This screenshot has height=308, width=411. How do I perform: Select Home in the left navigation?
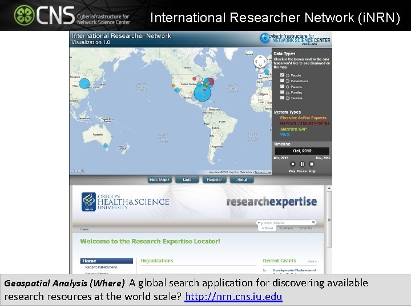pyautogui.click(x=106, y=261)
